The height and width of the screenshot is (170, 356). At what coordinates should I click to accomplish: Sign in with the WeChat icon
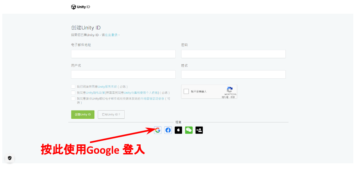point(189,130)
